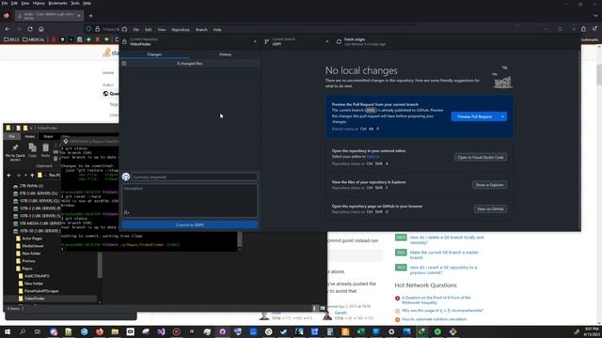Open Help menu in GitHub Desktop
The height and width of the screenshot is (338, 602).
tap(217, 29)
